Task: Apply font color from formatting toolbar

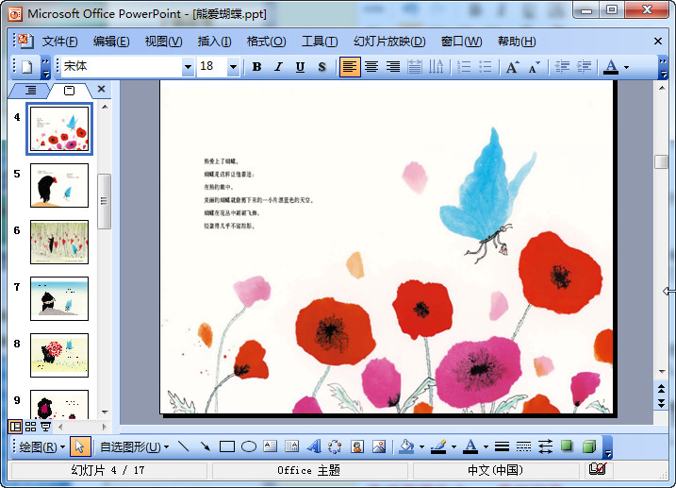Action: [x=610, y=67]
